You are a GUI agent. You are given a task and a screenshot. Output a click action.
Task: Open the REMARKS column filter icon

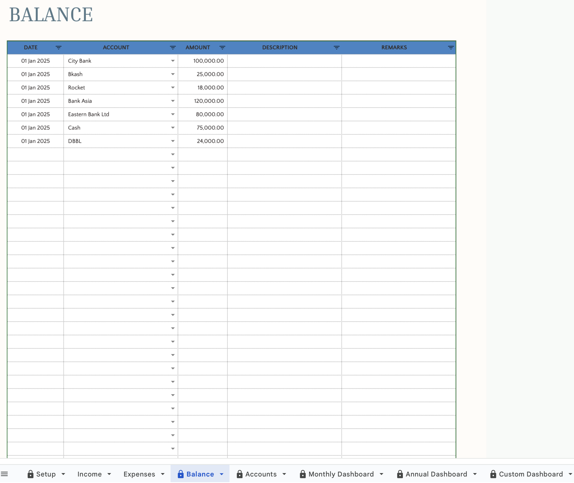(451, 48)
